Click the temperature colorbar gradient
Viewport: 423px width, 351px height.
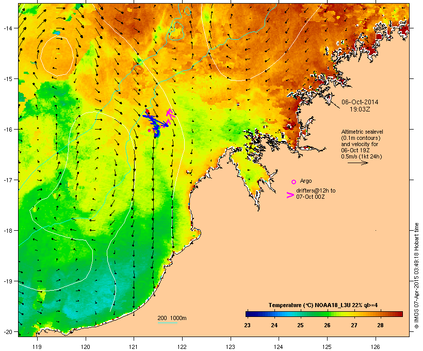(324, 314)
